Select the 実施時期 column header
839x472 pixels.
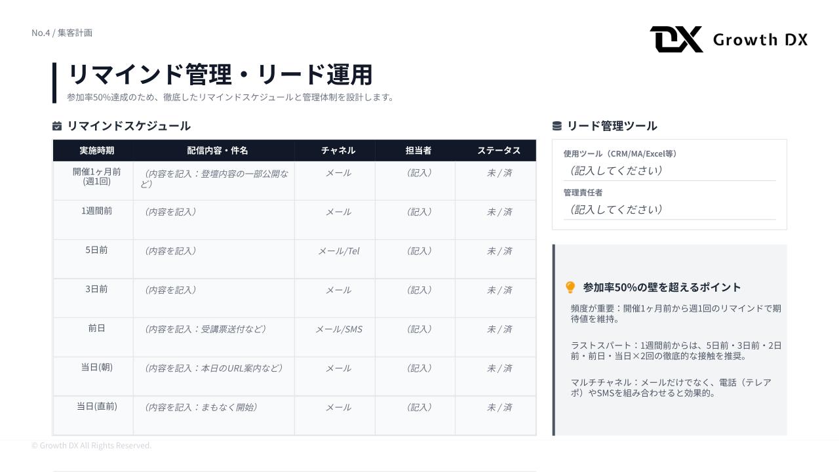(96, 151)
